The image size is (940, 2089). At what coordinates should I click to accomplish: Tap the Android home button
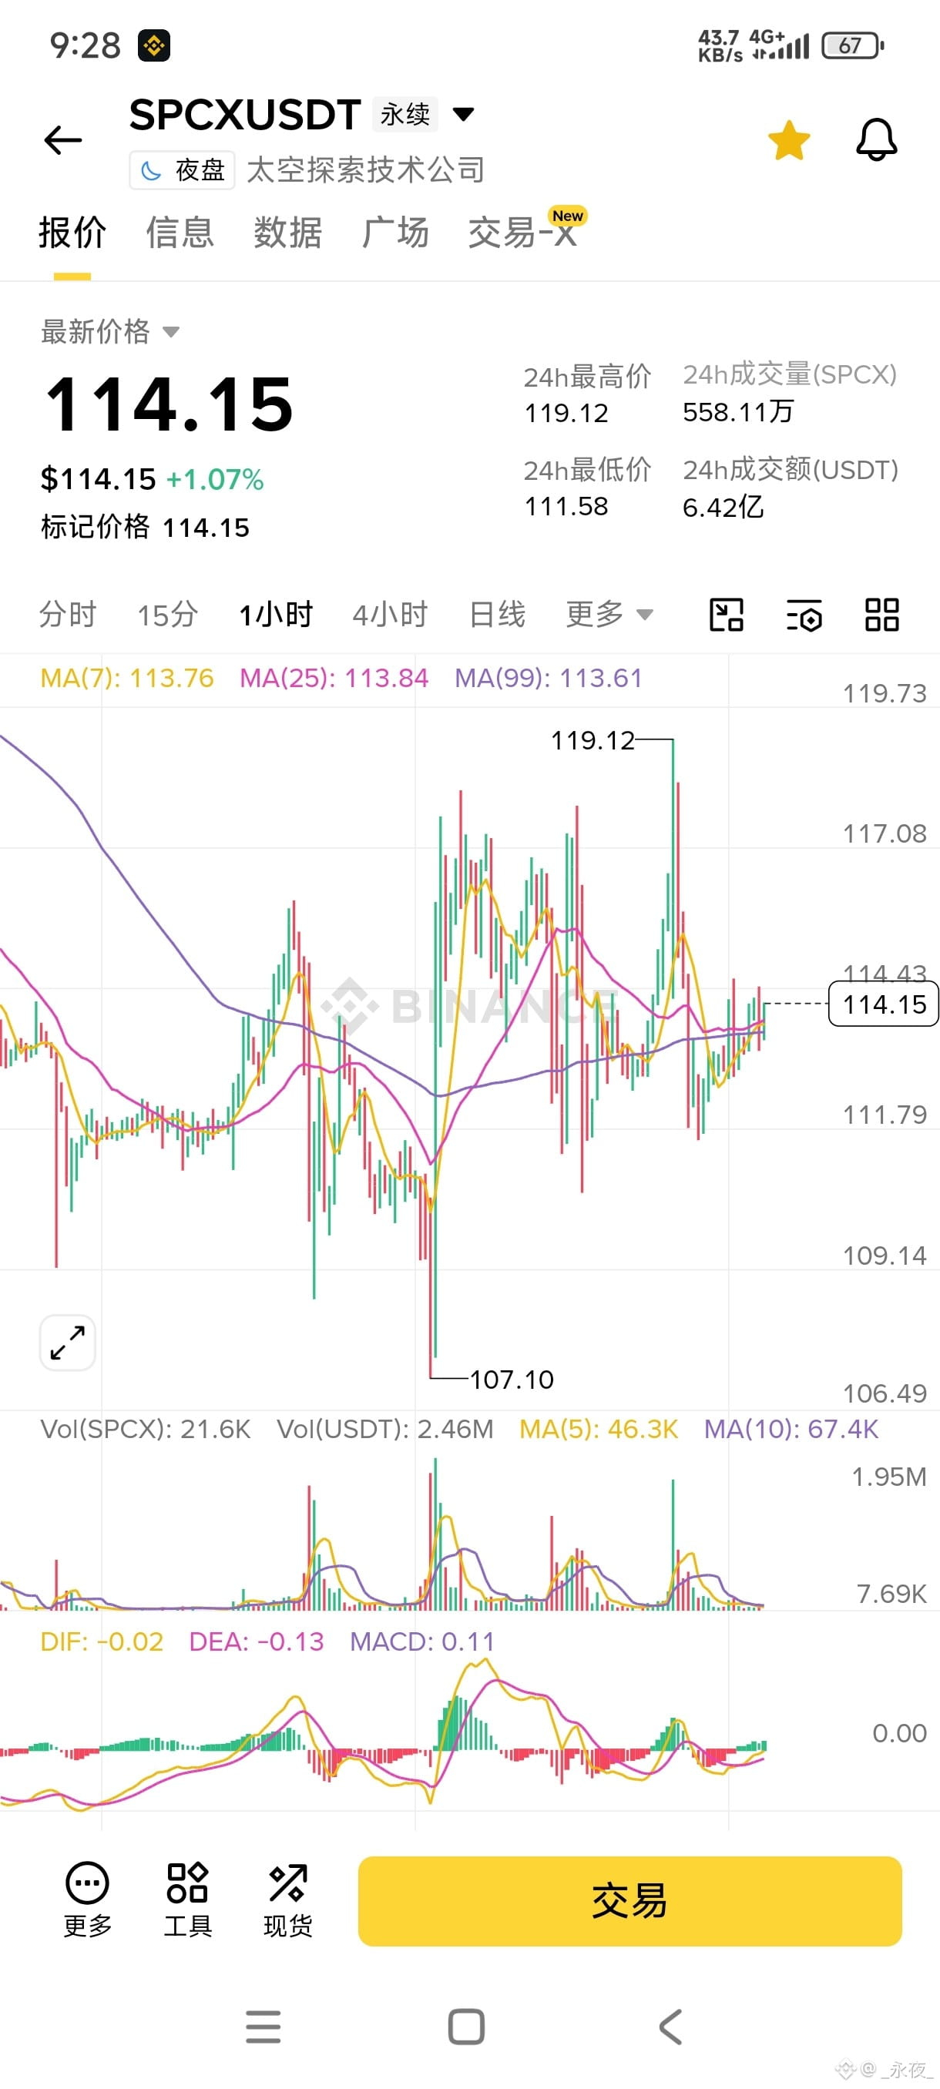[466, 2027]
